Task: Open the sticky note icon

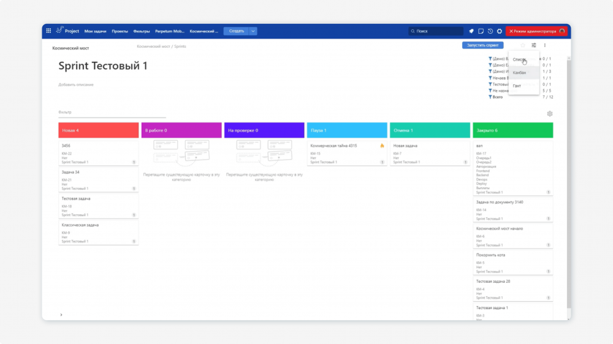Action: (481, 31)
